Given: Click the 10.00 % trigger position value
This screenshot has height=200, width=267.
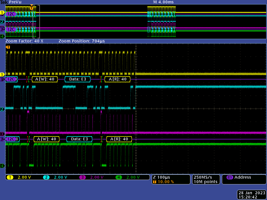Looking at the screenshot, I should (x=166, y=182).
